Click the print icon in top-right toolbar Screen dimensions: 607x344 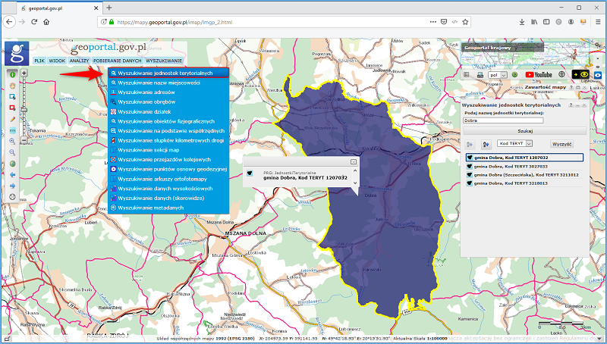tap(480, 75)
